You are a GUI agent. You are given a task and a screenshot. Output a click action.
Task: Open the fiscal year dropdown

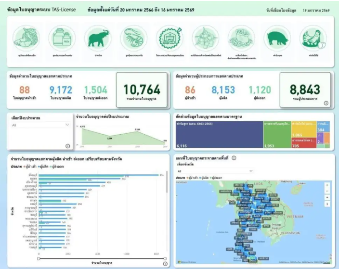pos(40,125)
